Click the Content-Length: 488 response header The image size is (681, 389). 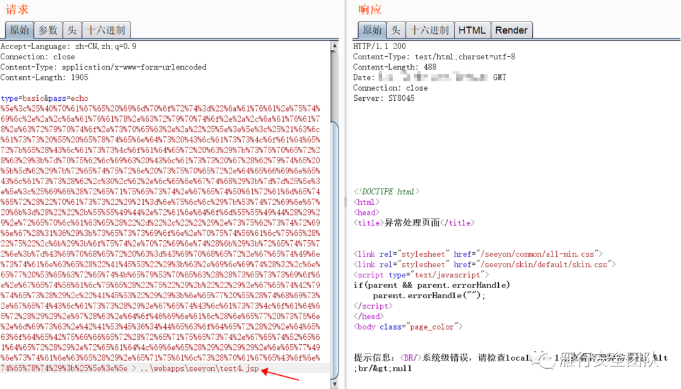(x=395, y=67)
